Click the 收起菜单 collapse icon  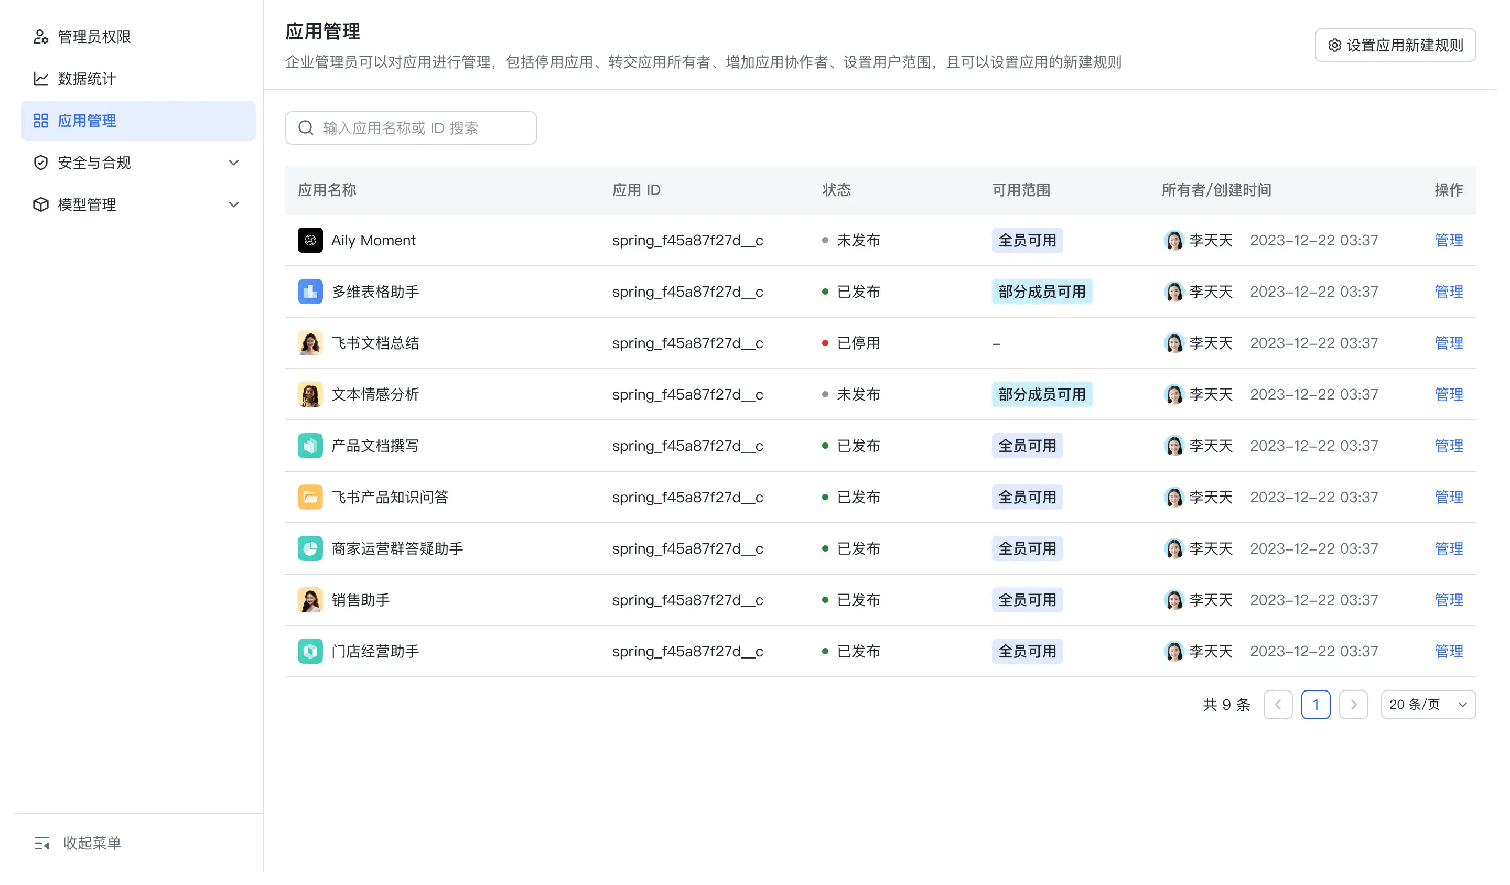click(42, 855)
